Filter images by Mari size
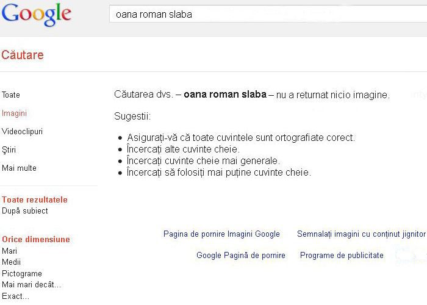 10,251
